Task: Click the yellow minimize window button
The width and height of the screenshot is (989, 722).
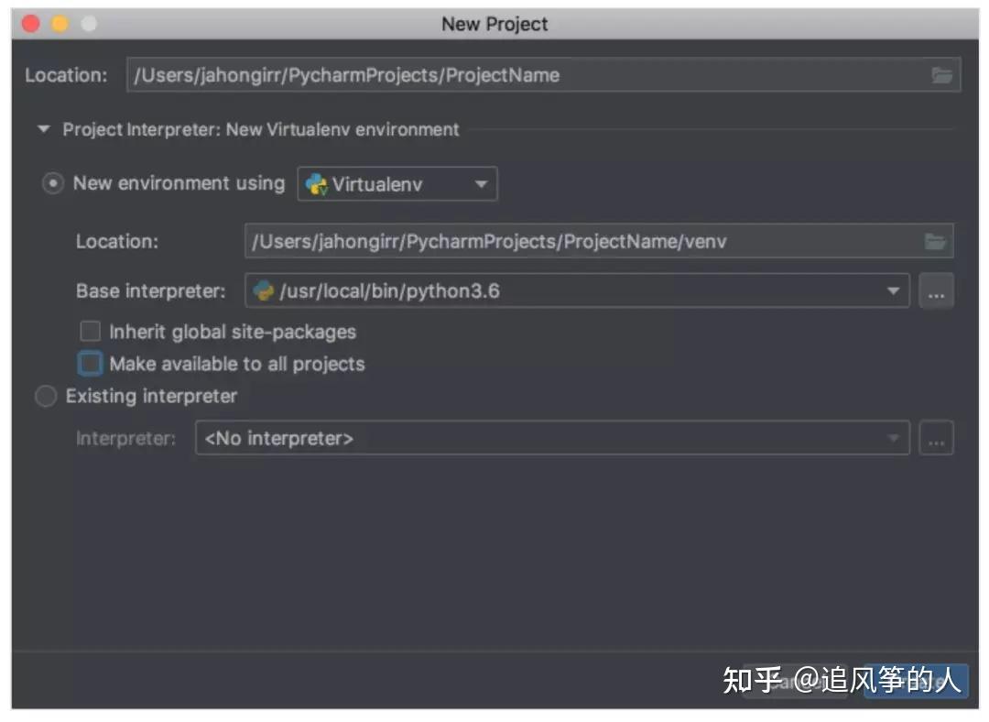Action: pos(59,24)
